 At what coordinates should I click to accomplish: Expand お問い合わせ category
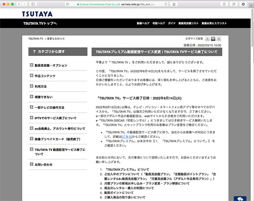(x=58, y=165)
